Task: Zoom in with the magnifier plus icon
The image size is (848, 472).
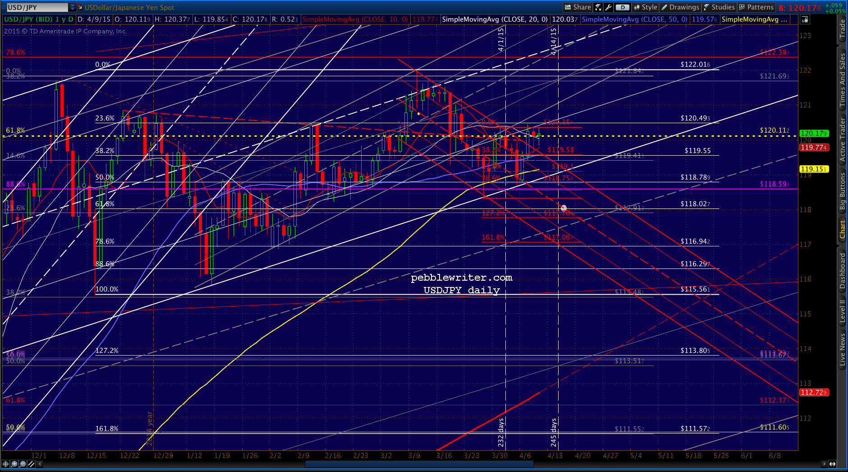Action: point(14,464)
